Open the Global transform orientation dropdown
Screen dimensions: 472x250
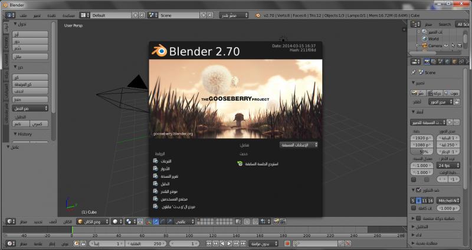184,221
